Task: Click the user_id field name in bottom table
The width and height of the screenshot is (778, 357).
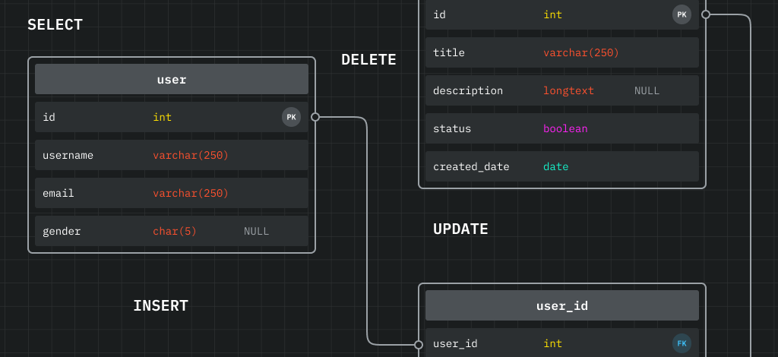Action: coord(456,343)
